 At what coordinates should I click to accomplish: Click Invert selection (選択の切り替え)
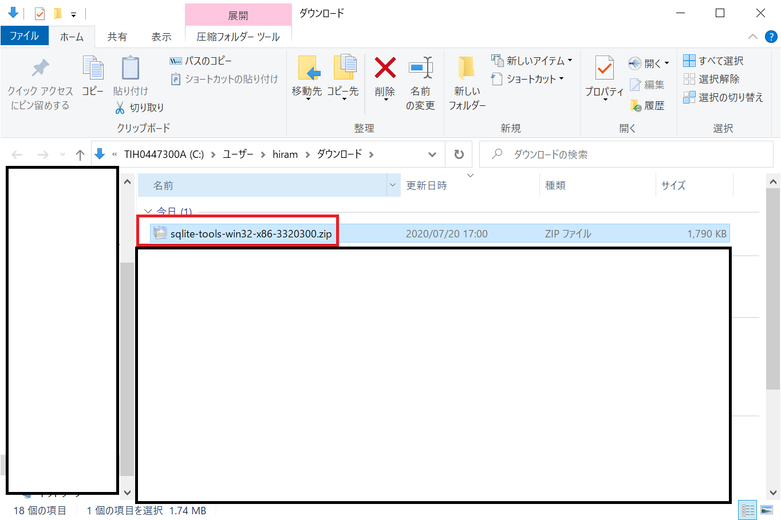[723, 97]
